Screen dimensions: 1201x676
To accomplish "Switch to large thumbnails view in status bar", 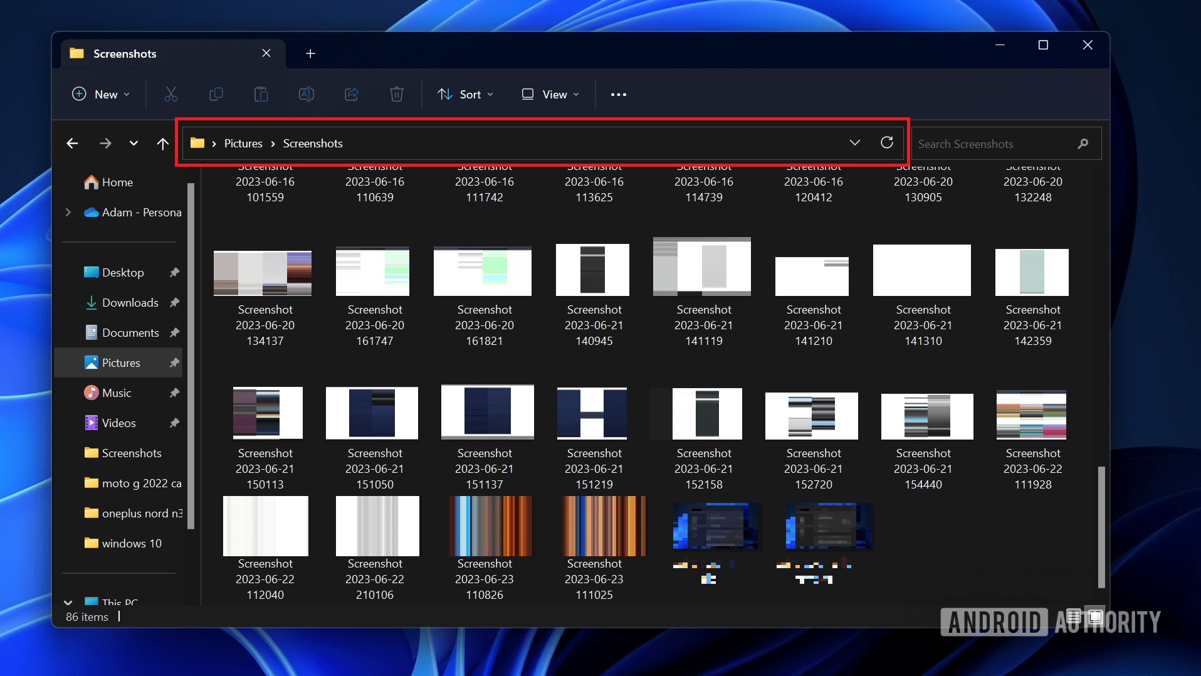I will (1096, 616).
